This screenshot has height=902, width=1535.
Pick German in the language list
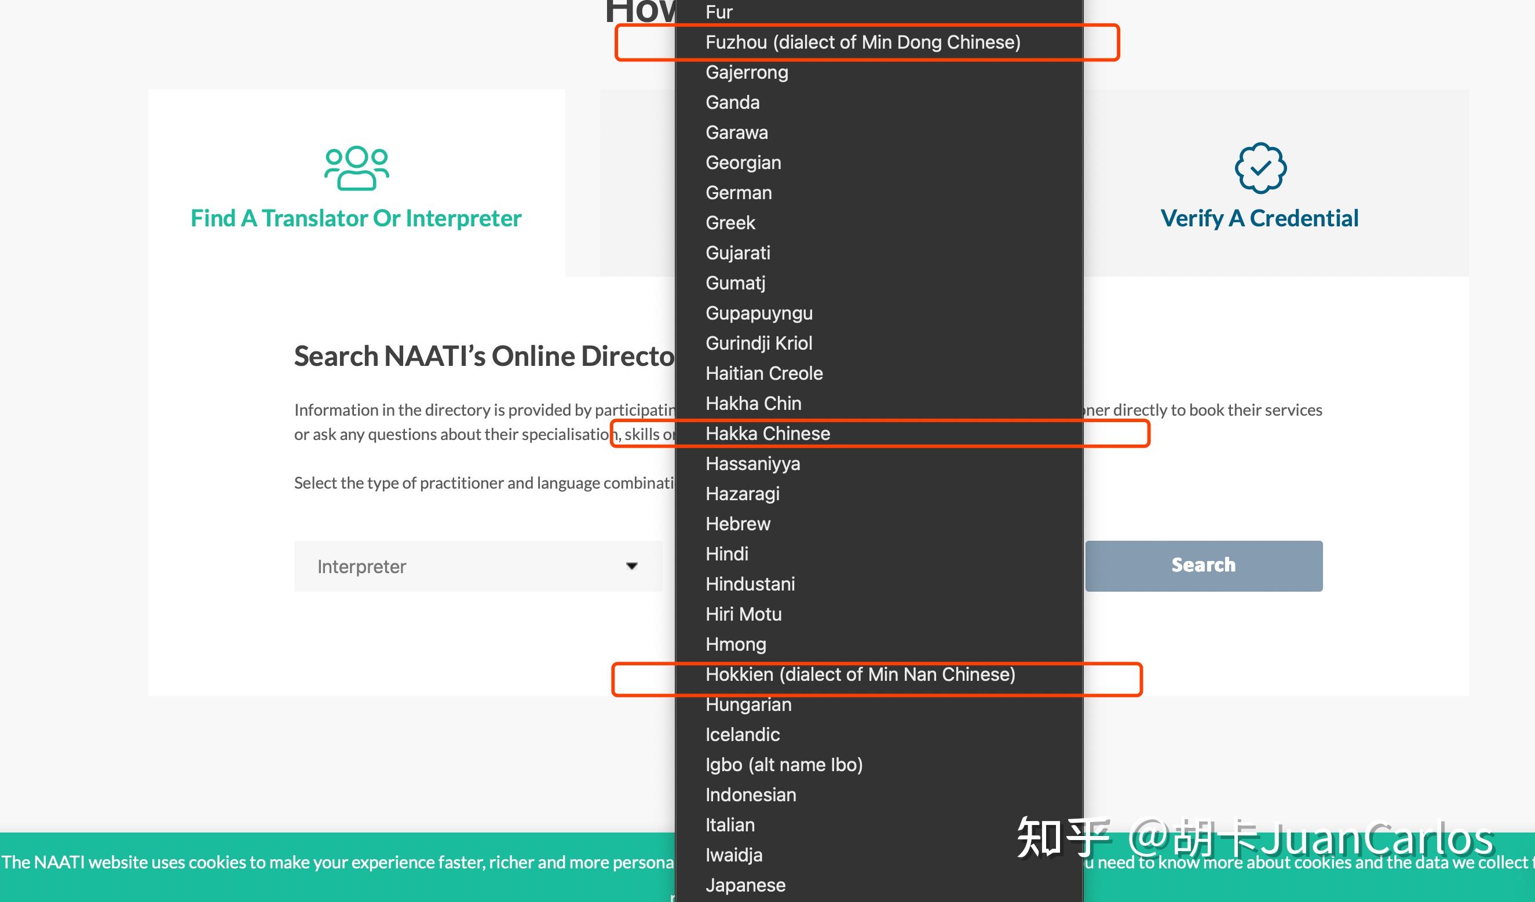click(x=739, y=193)
